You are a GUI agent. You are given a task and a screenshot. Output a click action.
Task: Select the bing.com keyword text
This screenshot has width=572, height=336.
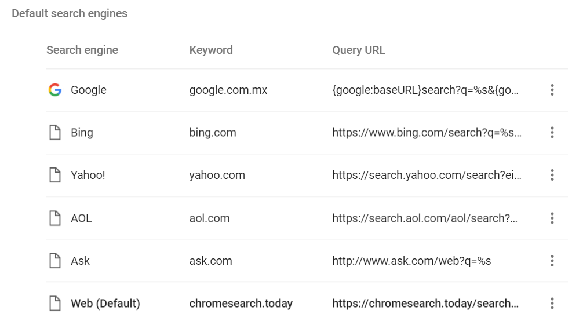213,133
